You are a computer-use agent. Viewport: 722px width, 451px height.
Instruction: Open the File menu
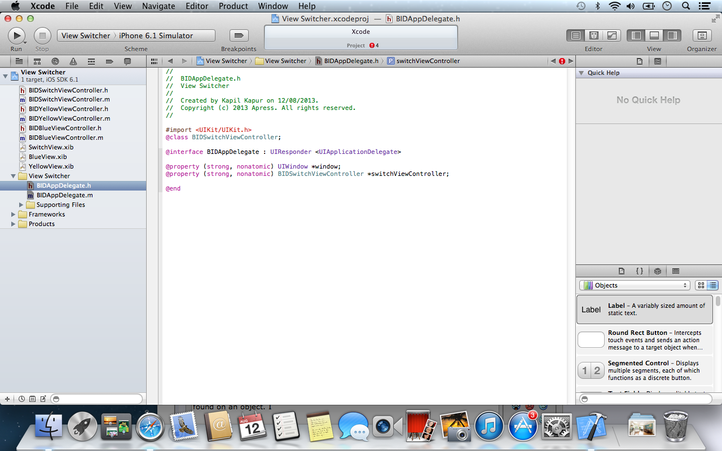(x=72, y=6)
